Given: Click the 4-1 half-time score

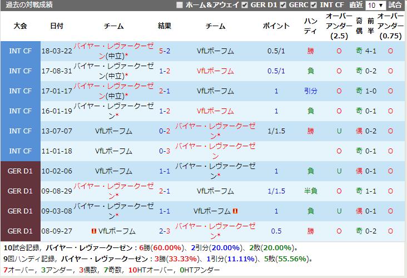Looking at the screenshot, I should pos(371,51).
